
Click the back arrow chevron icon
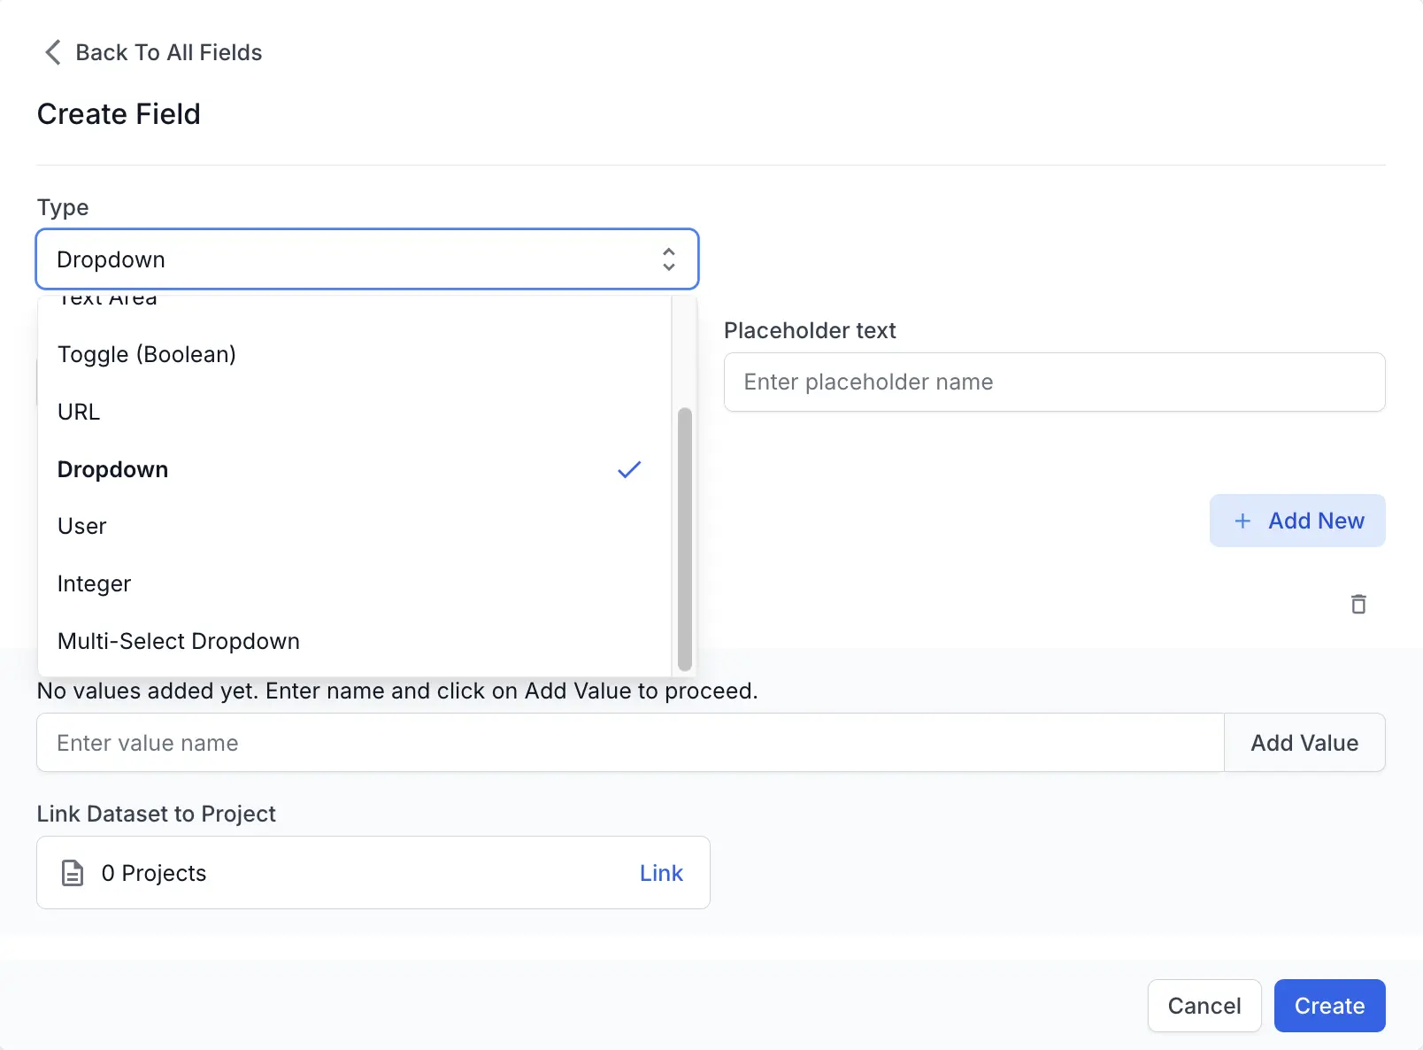[53, 52]
